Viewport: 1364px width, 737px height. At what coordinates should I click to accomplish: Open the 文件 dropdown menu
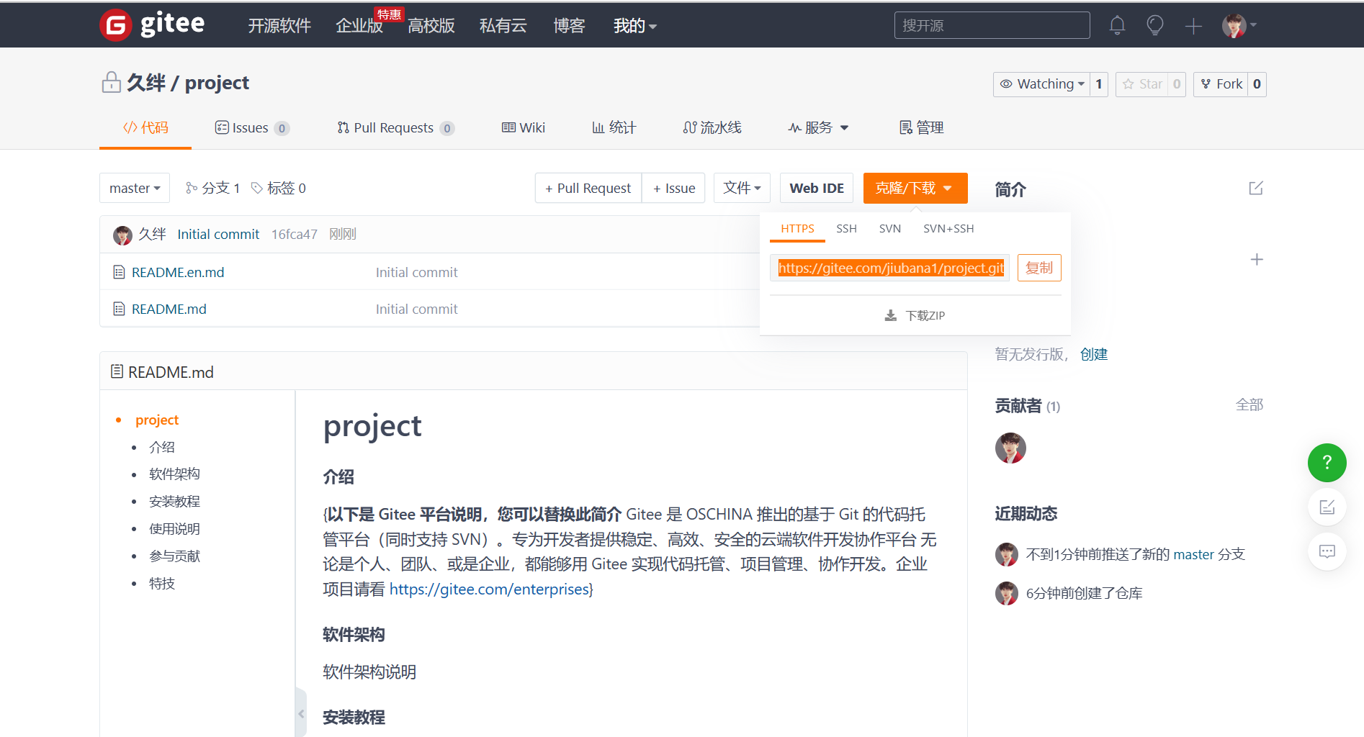742,189
